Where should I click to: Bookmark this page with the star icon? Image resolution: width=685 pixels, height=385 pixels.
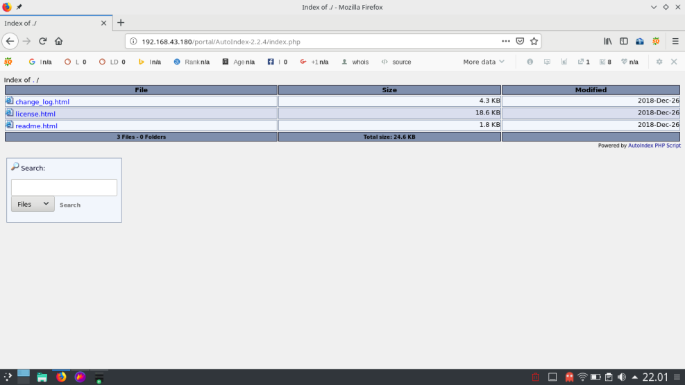(x=534, y=41)
